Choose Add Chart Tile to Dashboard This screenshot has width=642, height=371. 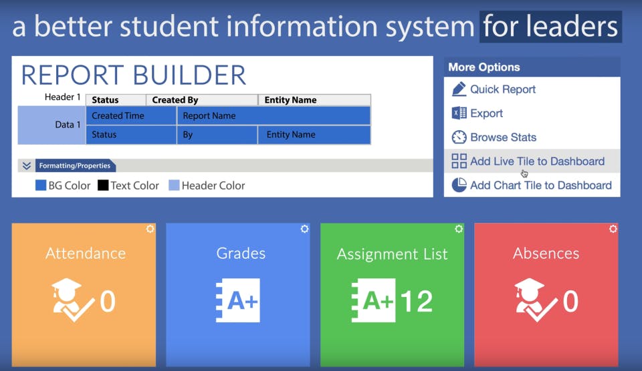(x=532, y=185)
